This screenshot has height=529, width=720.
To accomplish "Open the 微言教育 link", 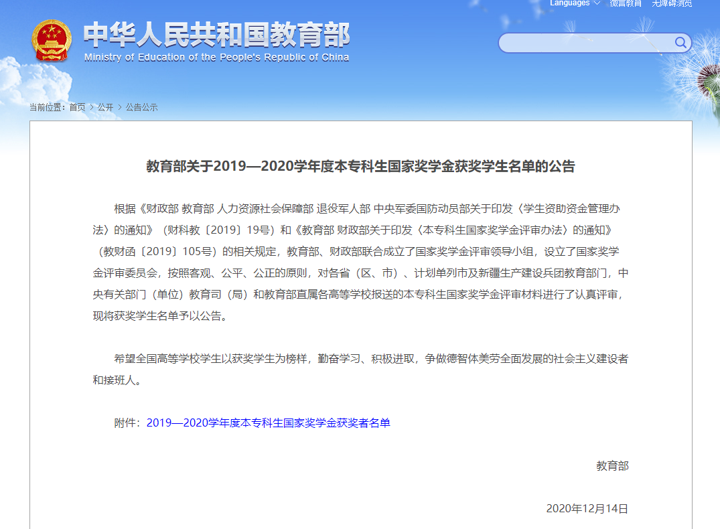I will 626,3.
